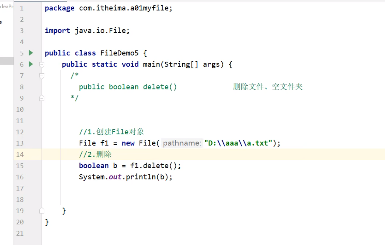The image size is (385, 245).
Task: Run the main method from gutter arrow
Action: point(31,64)
